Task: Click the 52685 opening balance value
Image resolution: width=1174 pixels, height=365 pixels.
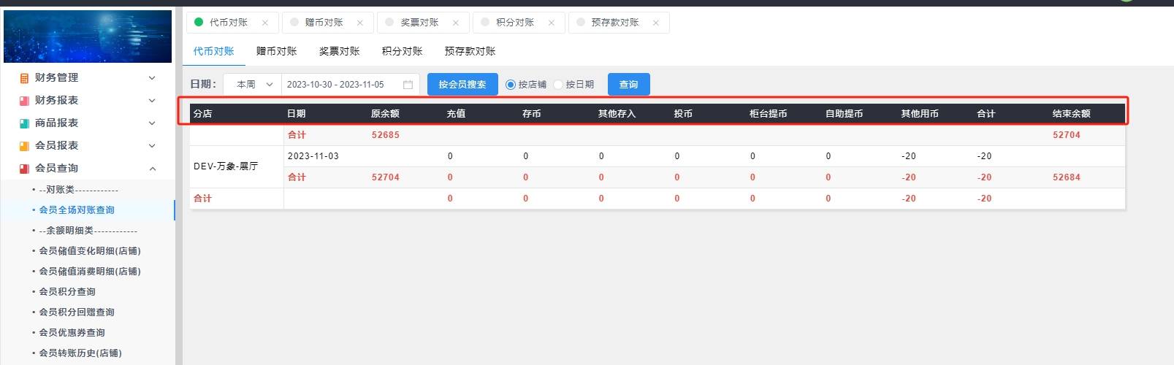Action: [386, 135]
